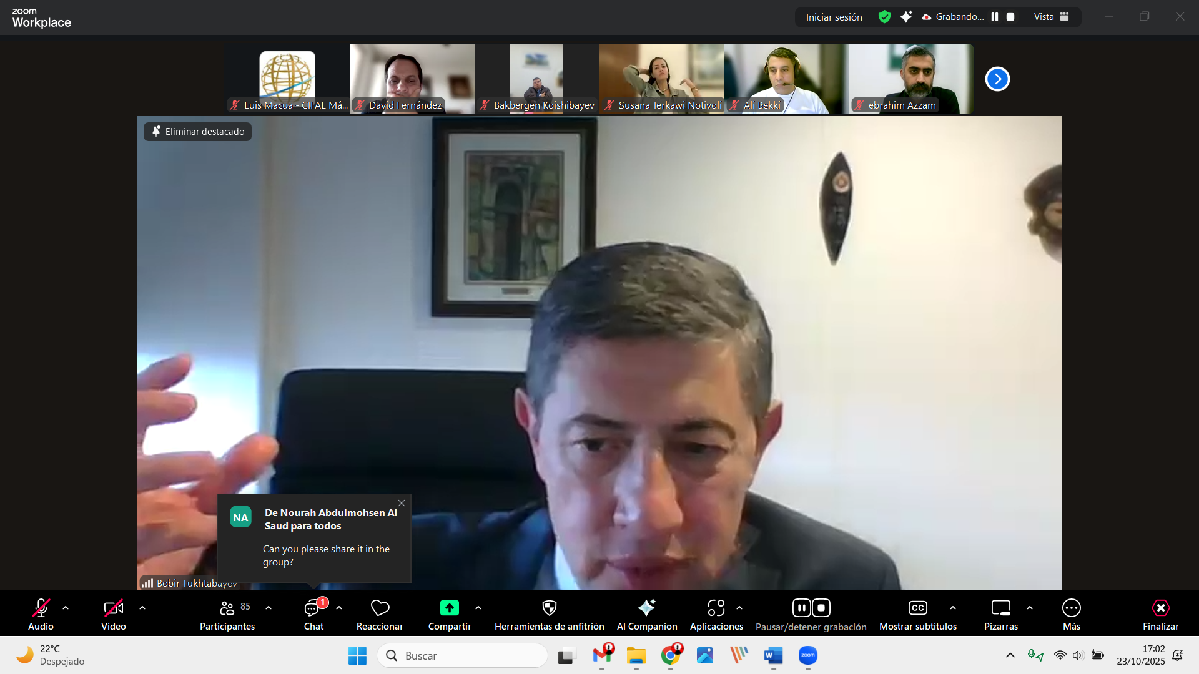Screen dimensions: 1199x674
Task: Open Pizarras whiteboard icon
Action: coord(1000,608)
